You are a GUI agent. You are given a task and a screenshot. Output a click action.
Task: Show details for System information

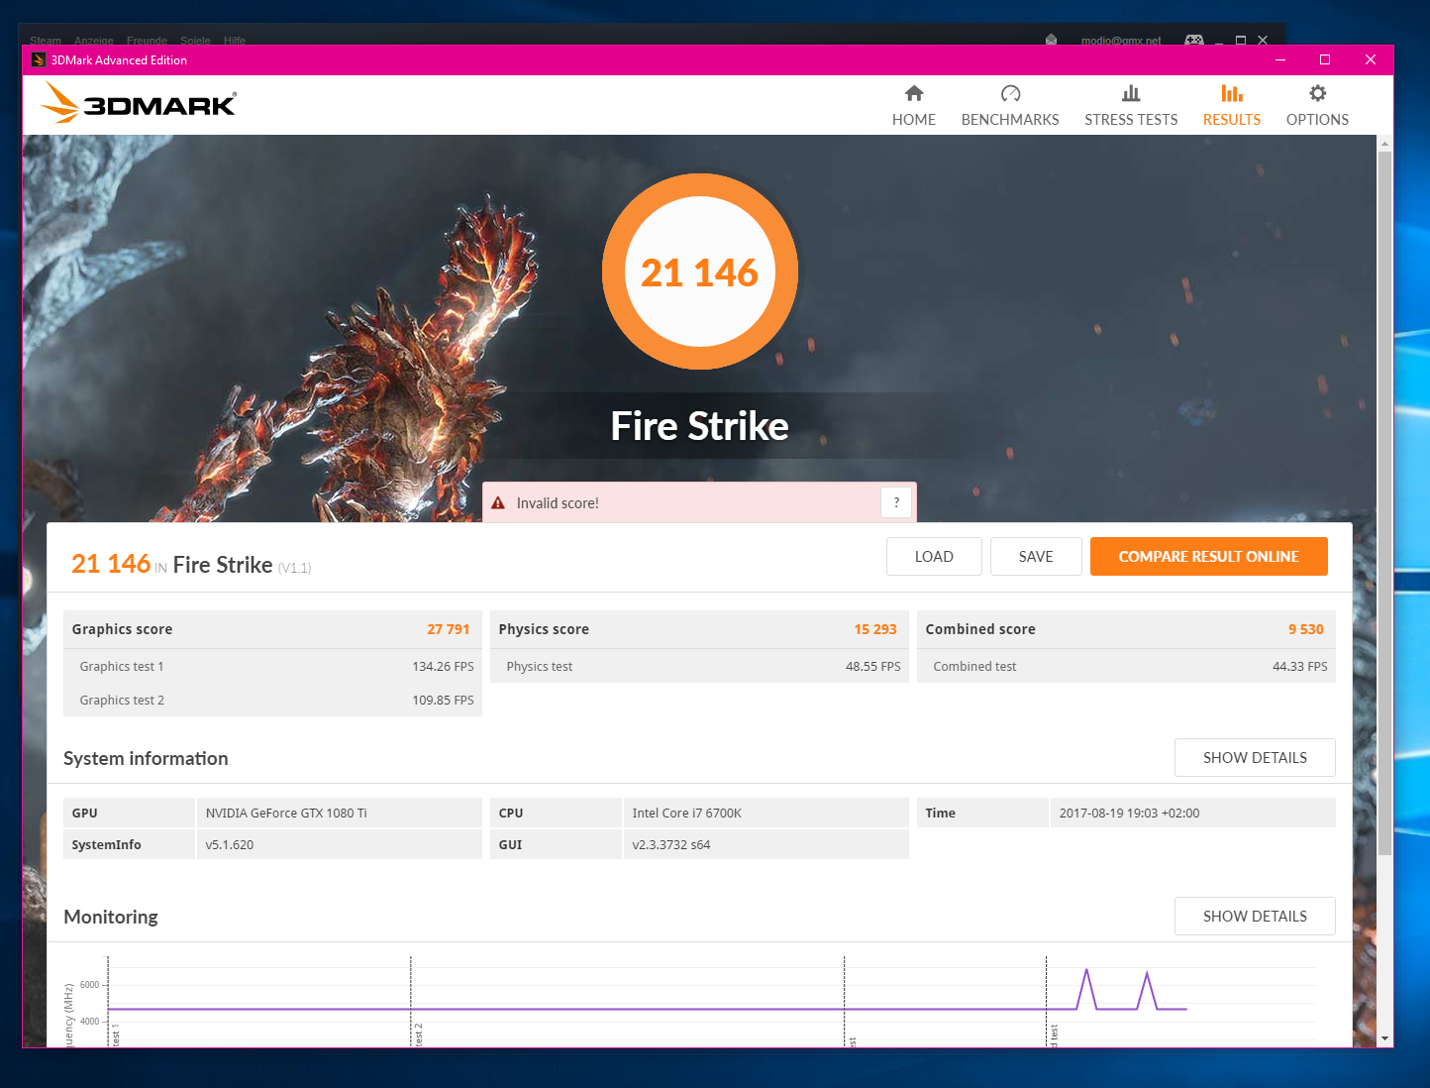tap(1255, 758)
